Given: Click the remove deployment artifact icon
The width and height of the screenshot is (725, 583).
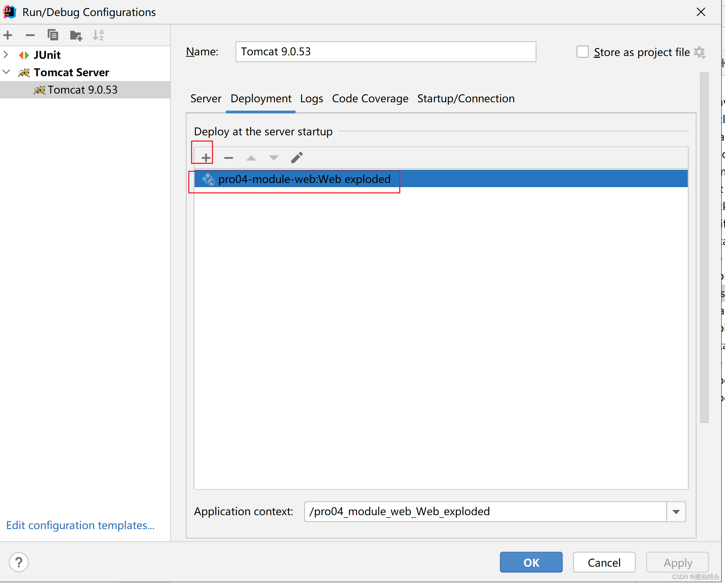Looking at the screenshot, I should 229,158.
